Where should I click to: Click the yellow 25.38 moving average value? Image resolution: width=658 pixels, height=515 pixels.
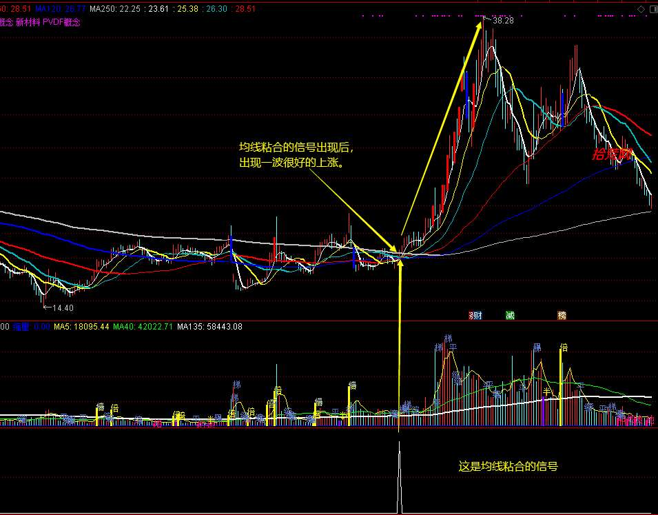tap(187, 9)
